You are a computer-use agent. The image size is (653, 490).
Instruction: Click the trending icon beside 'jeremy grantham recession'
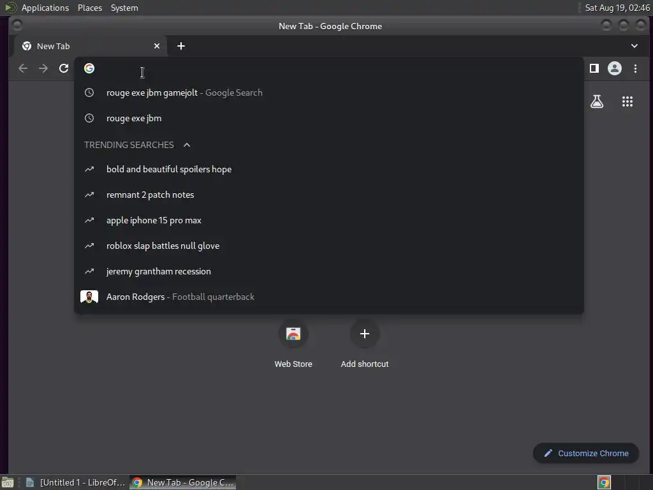pos(89,271)
